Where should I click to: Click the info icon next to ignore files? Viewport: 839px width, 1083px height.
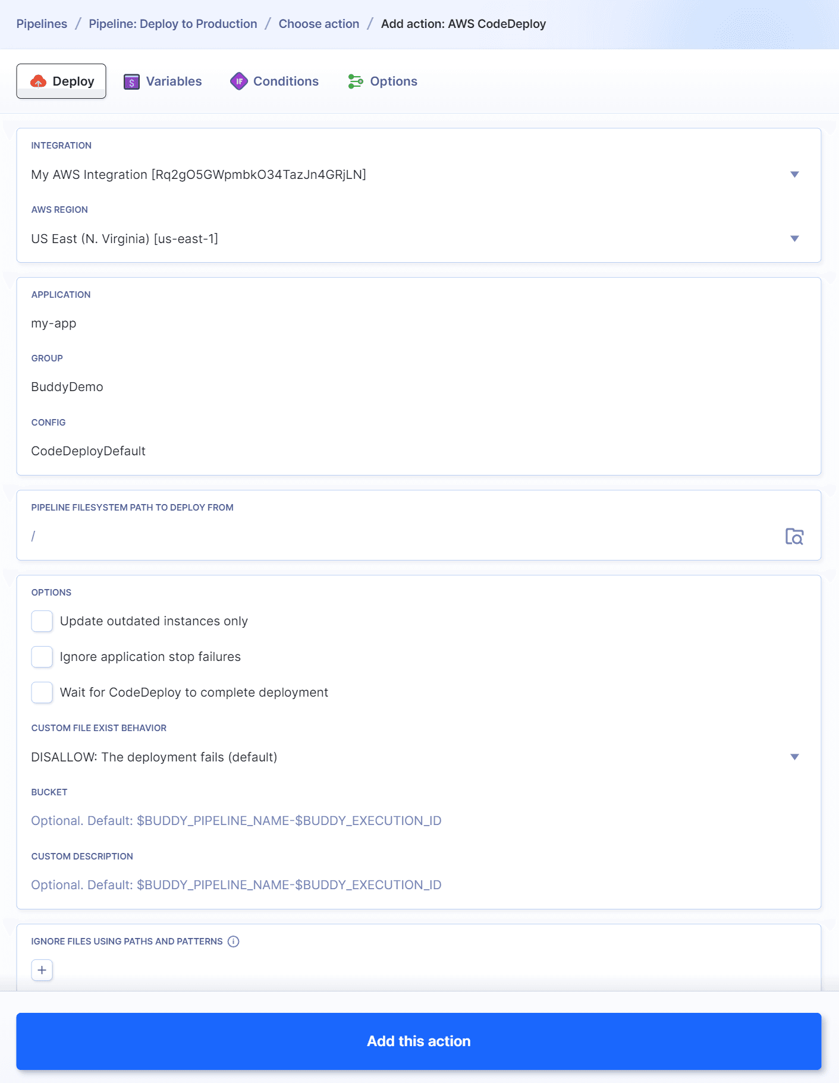[x=233, y=941]
